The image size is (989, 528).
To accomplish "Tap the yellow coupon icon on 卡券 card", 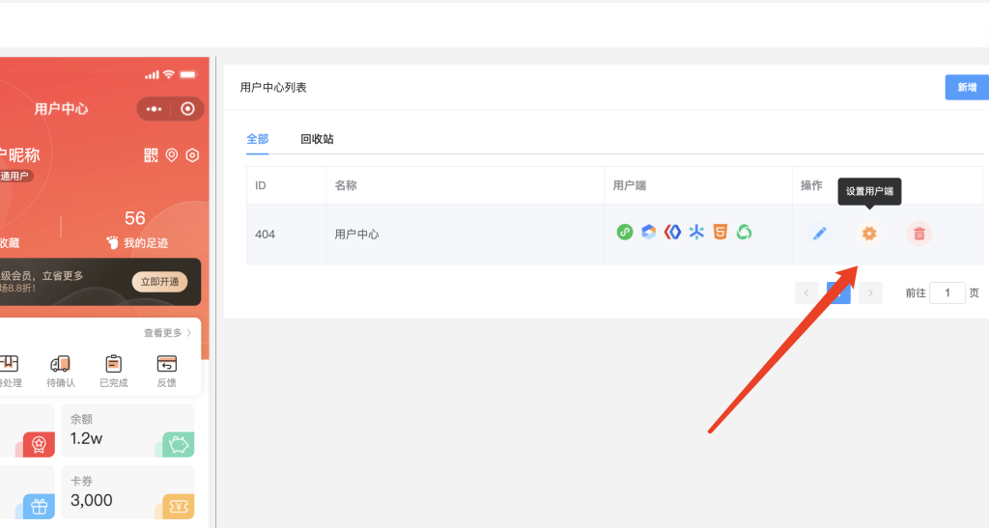I will (179, 507).
